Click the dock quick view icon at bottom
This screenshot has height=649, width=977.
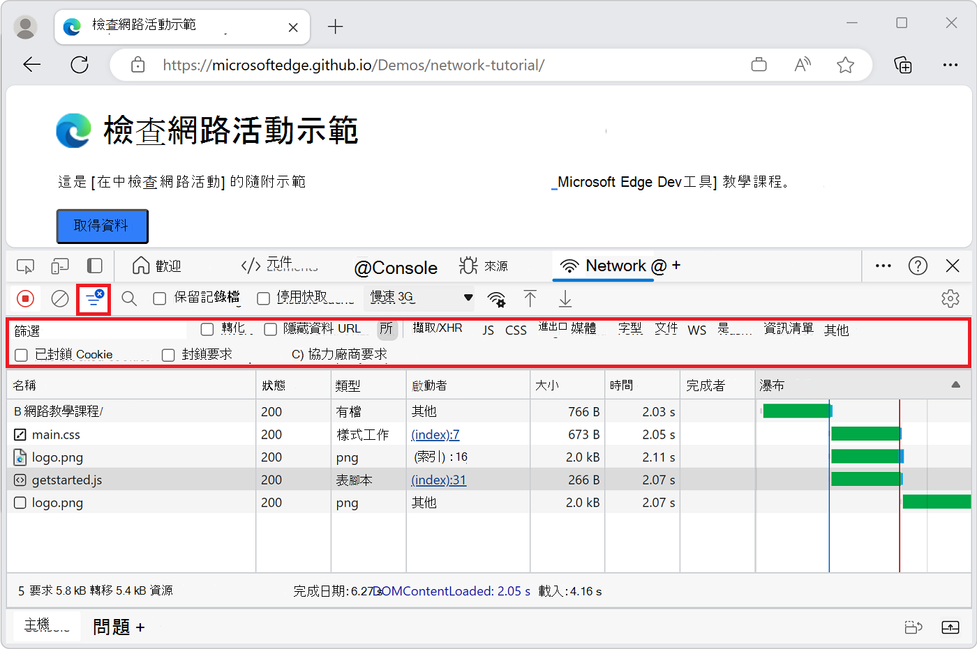[x=913, y=627]
